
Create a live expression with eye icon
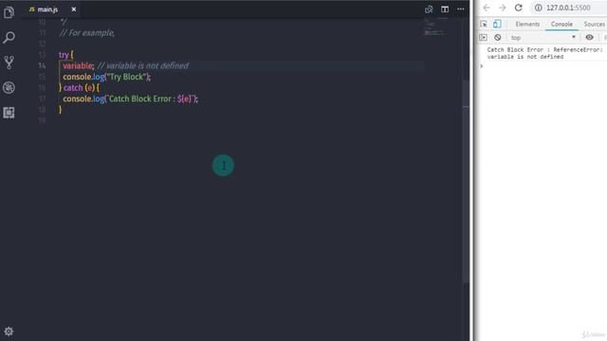click(589, 38)
